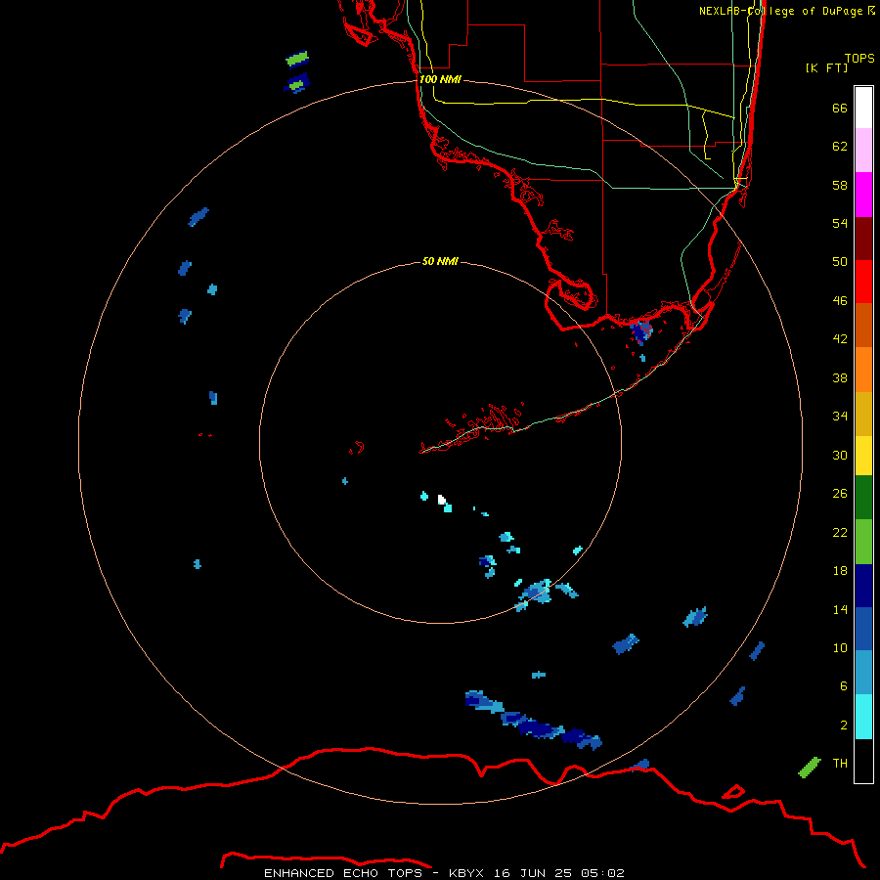
Task: Click the legend value 46
Action: tap(840, 300)
